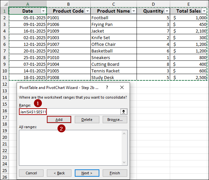Open the Quantity filter dropdown
Image resolution: width=209 pixels, height=180 pixels.
(167, 11)
